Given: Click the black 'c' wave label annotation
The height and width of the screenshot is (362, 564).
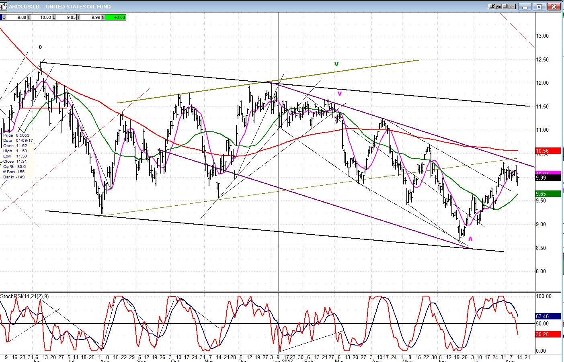Looking at the screenshot, I should [40, 47].
